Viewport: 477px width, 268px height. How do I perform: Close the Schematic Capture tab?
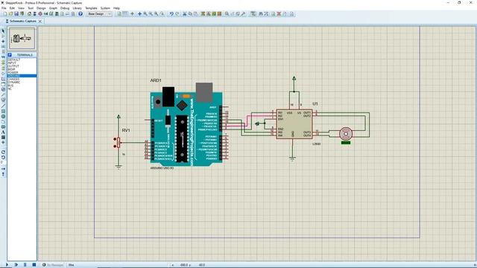tap(40, 22)
